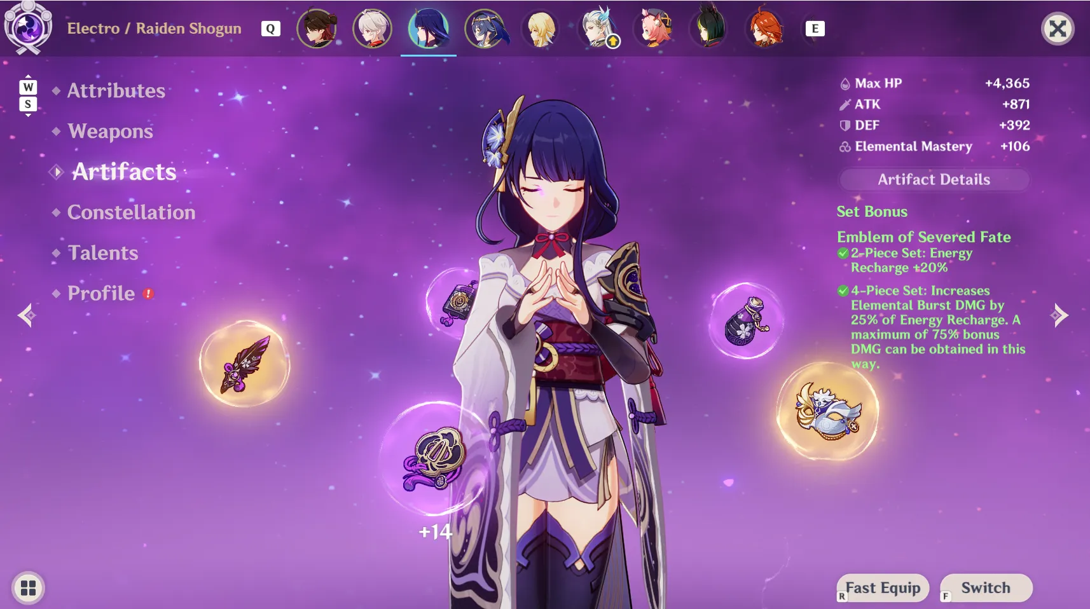Click the 2-Piece Set bonus text
Viewport: 1090px width, 609px height.
(x=911, y=260)
